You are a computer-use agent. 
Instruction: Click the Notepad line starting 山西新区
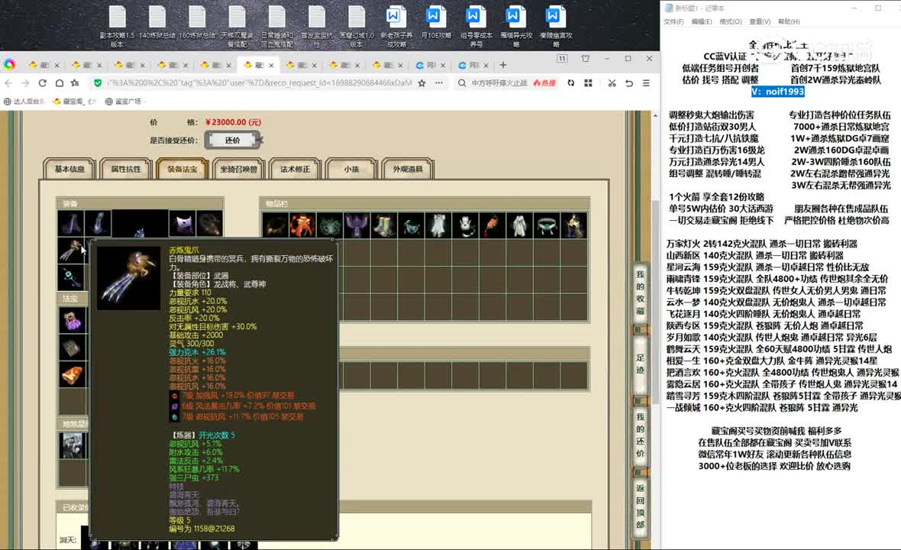pos(754,255)
